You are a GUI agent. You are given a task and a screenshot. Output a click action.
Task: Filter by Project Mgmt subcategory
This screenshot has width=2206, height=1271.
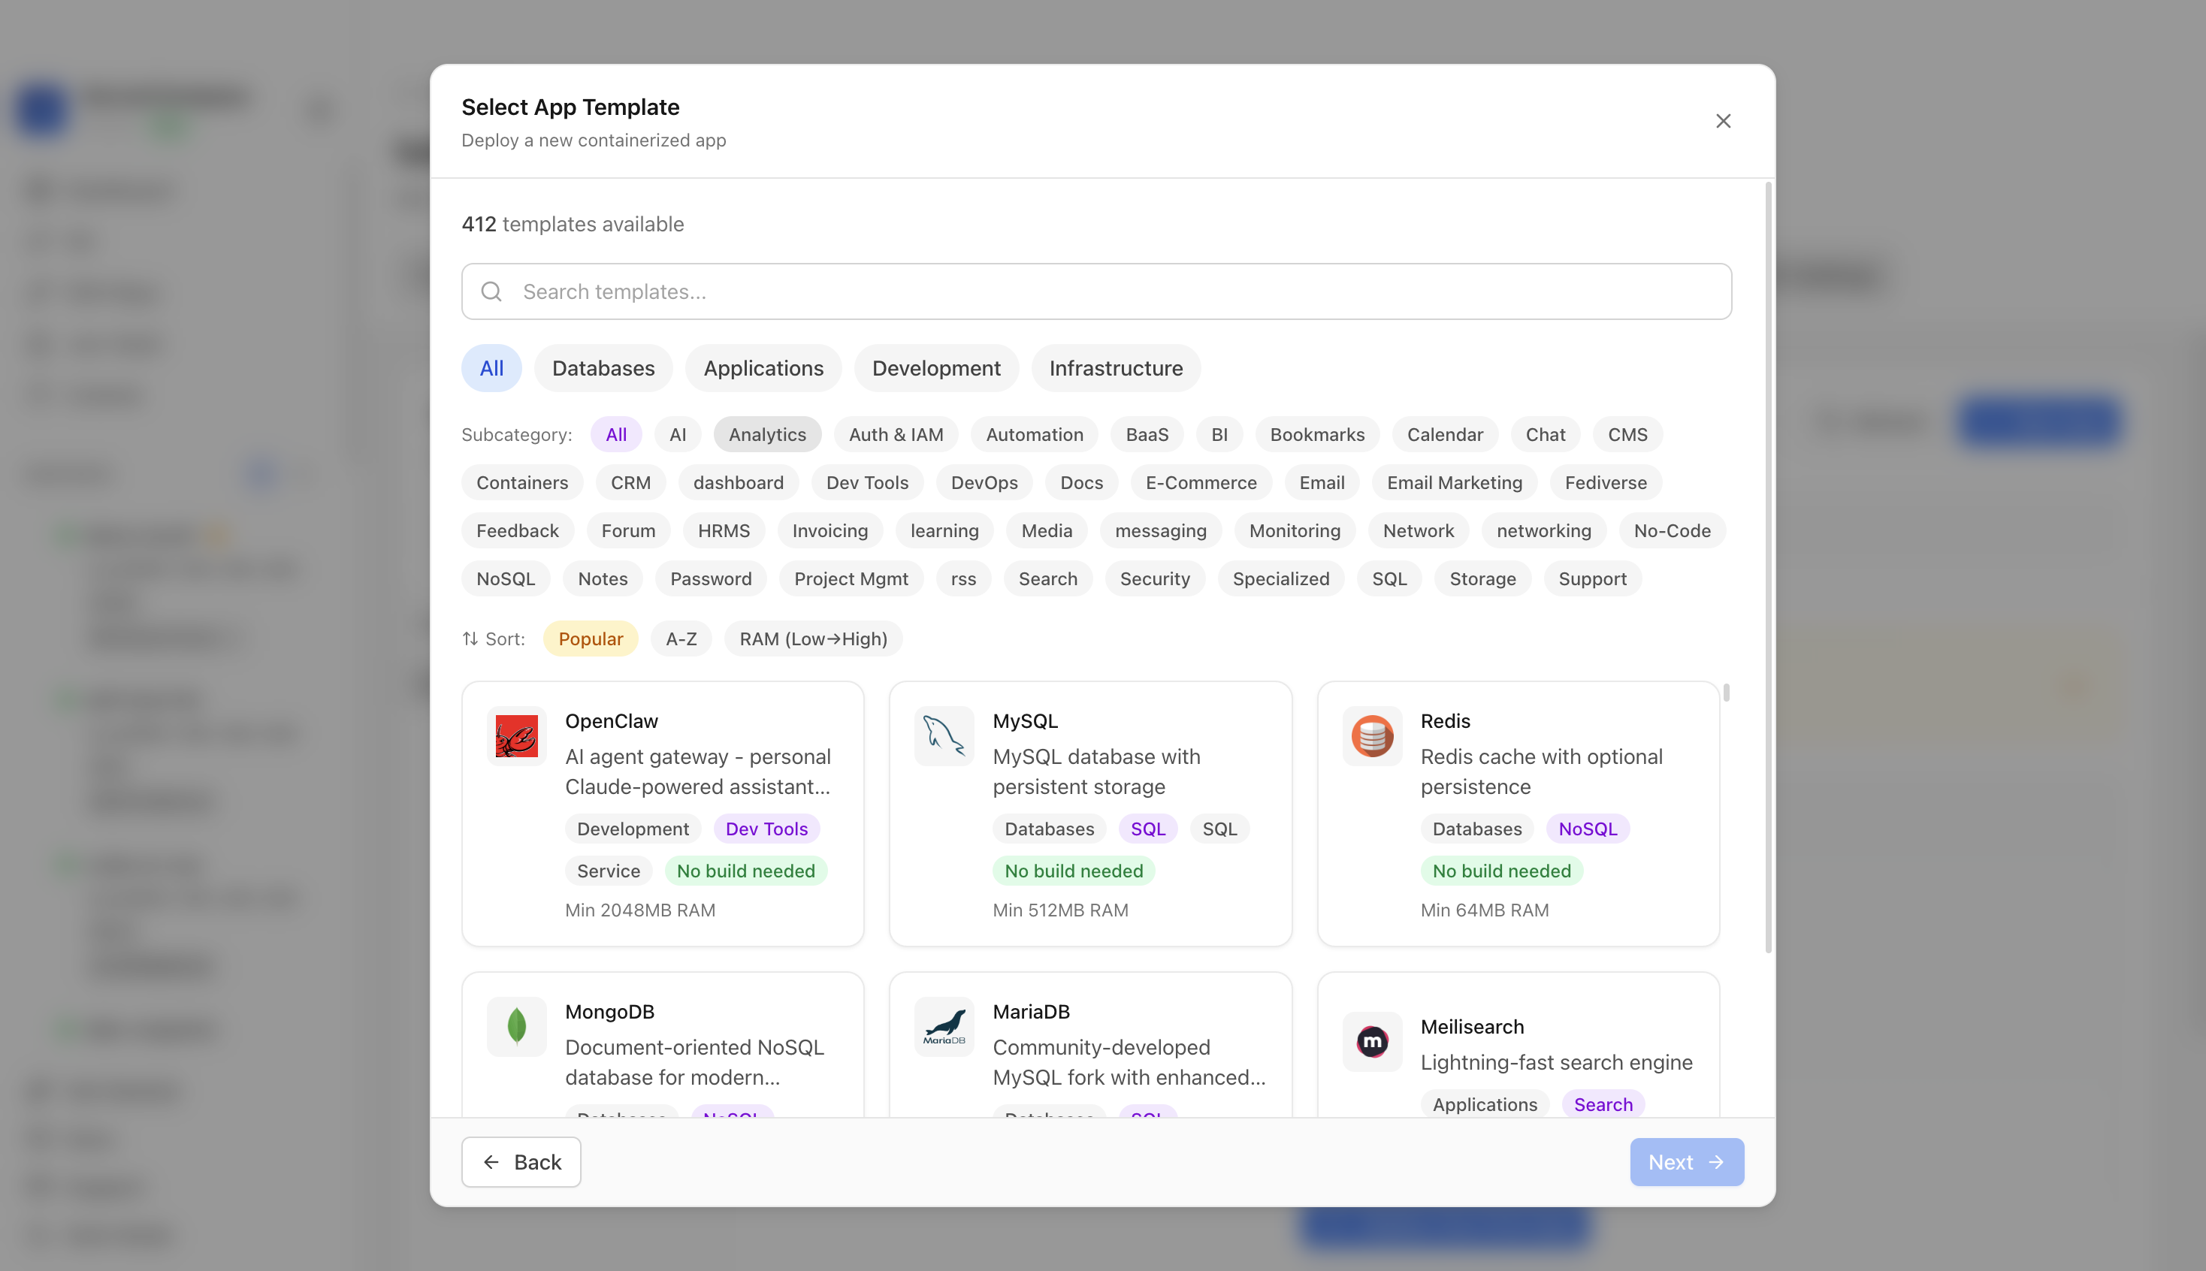[851, 578]
